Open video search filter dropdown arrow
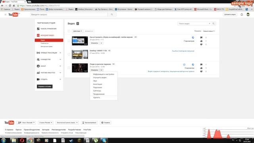The image size is (254, 143). 210,24
